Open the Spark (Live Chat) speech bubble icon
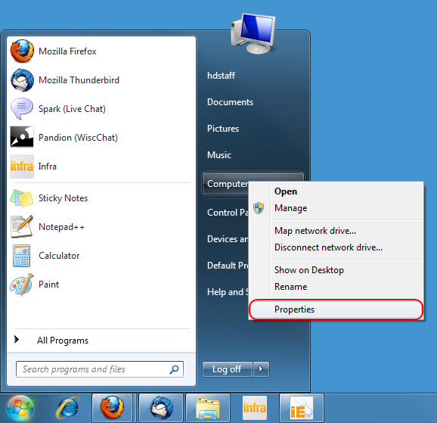The width and height of the screenshot is (437, 423). point(22,108)
